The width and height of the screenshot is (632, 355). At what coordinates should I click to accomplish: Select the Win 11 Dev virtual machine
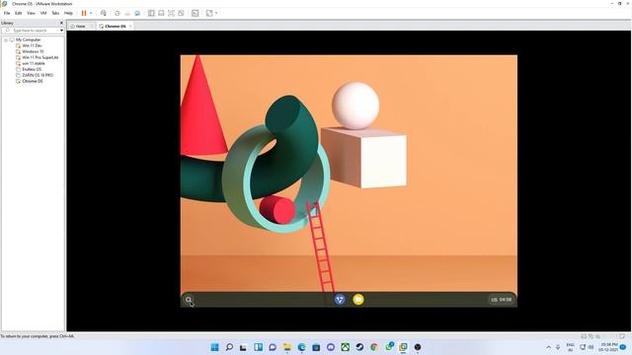[x=32, y=45]
